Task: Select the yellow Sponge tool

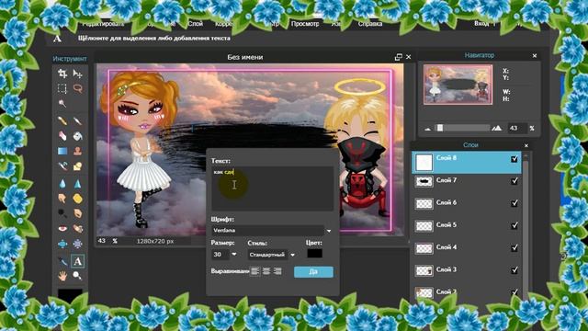Action: pos(77,199)
